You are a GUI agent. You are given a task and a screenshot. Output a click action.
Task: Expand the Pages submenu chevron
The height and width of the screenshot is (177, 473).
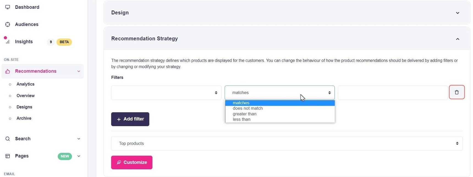tap(79, 156)
